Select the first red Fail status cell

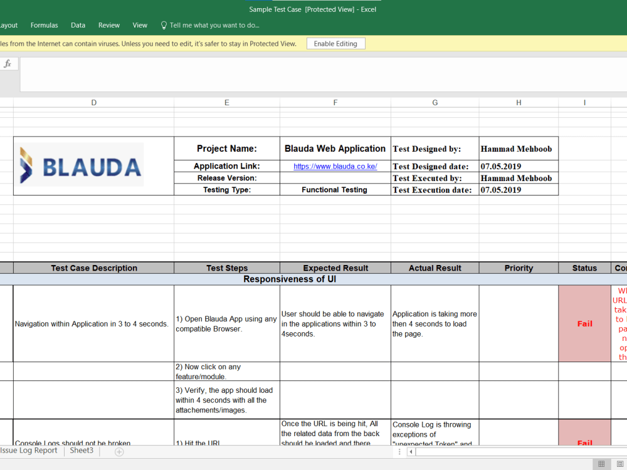584,324
